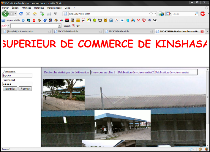
Task: Click the Adblock Plus ABP icon
Action: pos(203,14)
